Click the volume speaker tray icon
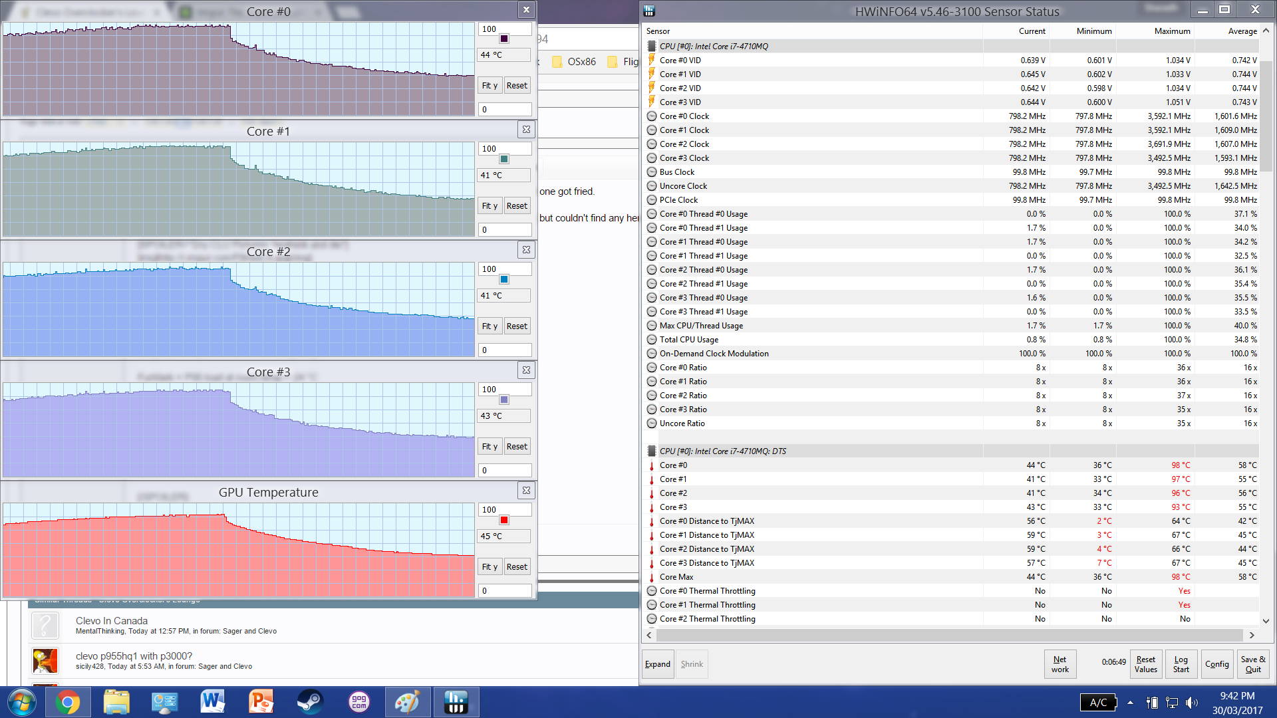Image resolution: width=1277 pixels, height=718 pixels. tap(1191, 703)
